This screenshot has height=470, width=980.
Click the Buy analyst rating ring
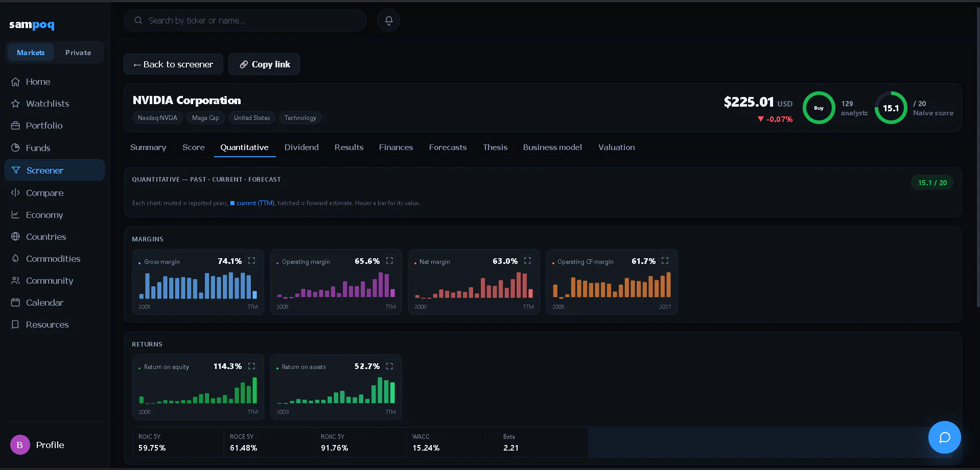[x=819, y=108]
